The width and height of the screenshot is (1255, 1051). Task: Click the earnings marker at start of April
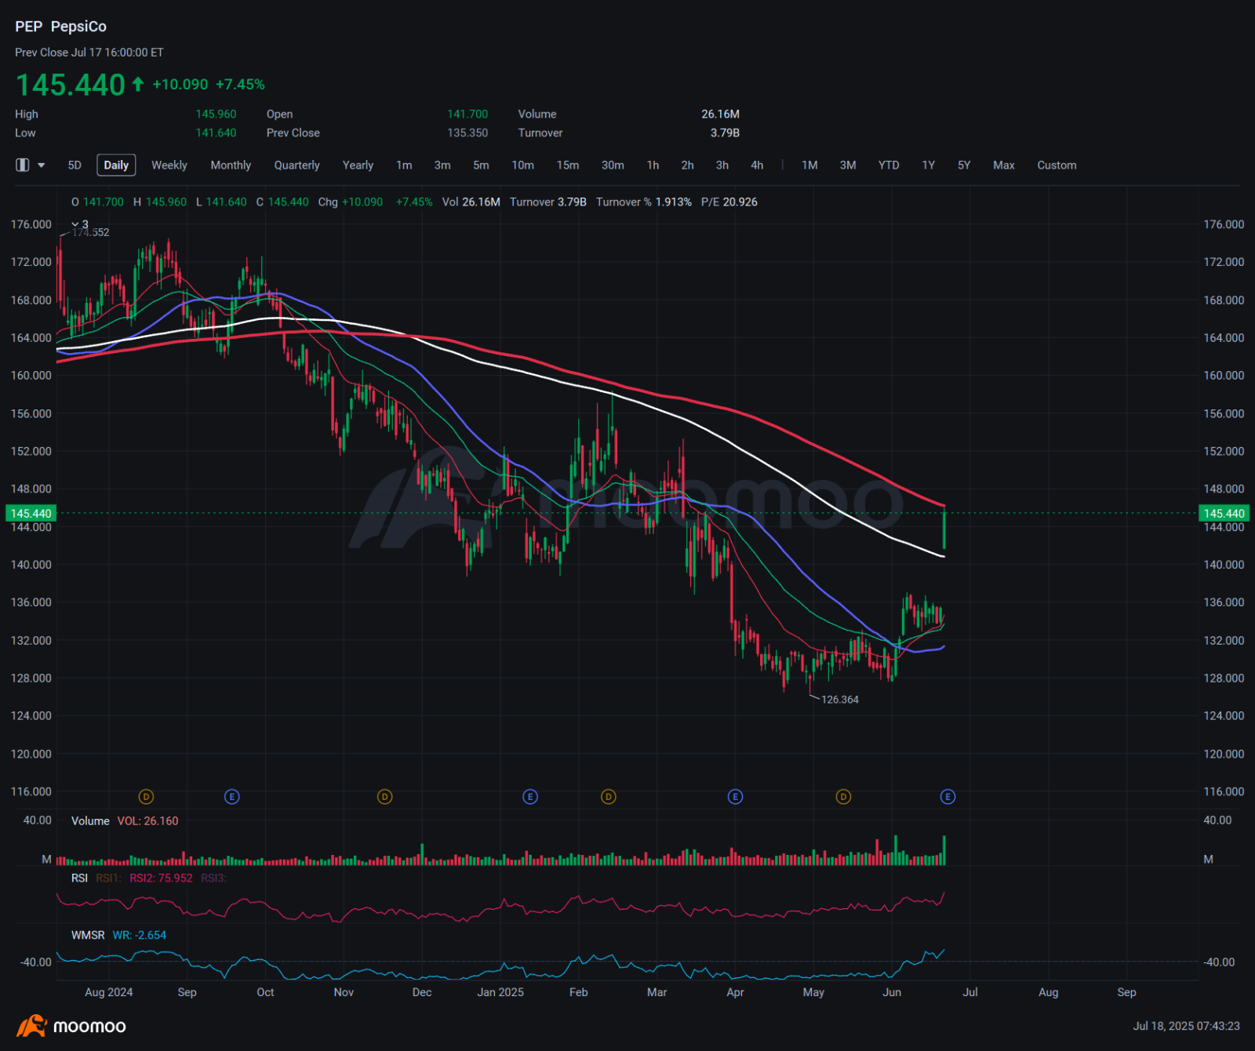(x=735, y=797)
